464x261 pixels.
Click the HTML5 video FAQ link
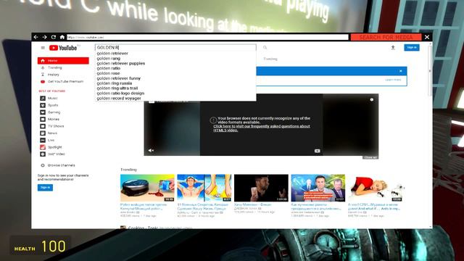click(x=262, y=128)
